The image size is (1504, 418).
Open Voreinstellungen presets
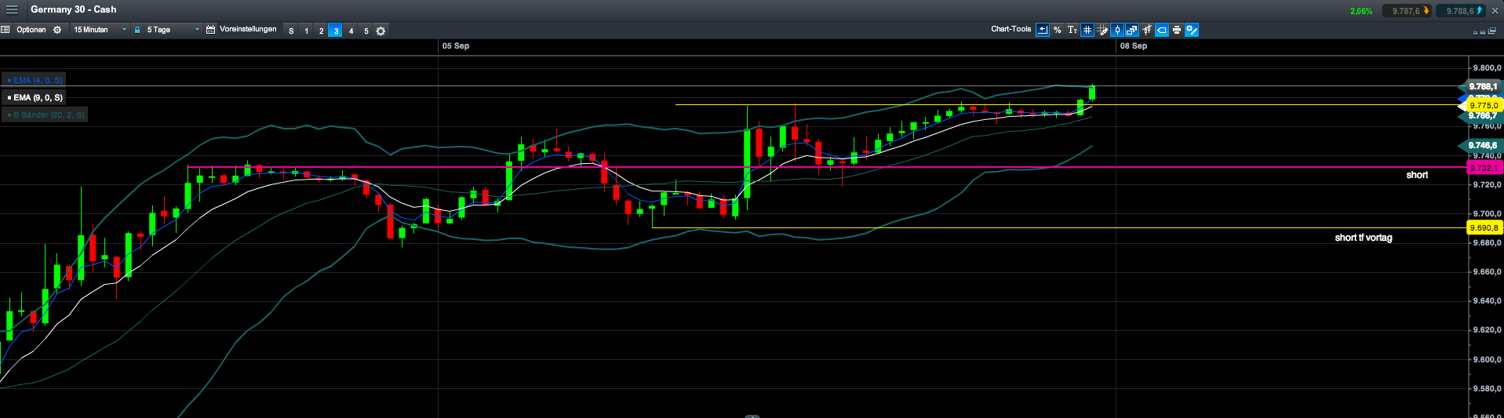tap(248, 29)
